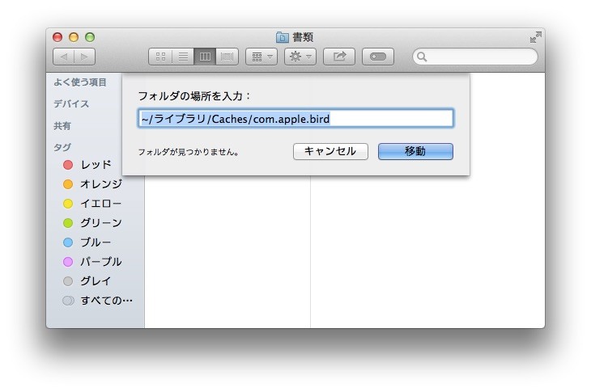
Task: Go forward with the right arrow button
Action: point(85,57)
